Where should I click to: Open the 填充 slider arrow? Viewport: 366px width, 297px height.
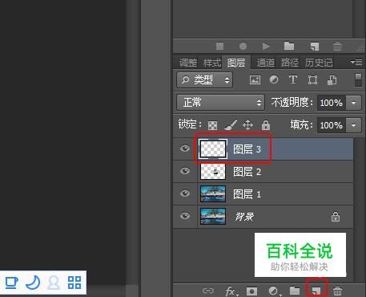(x=354, y=125)
